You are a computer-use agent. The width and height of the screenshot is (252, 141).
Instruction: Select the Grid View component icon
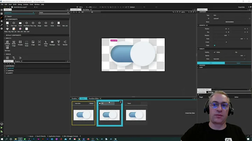pyautogui.click(x=7, y=58)
